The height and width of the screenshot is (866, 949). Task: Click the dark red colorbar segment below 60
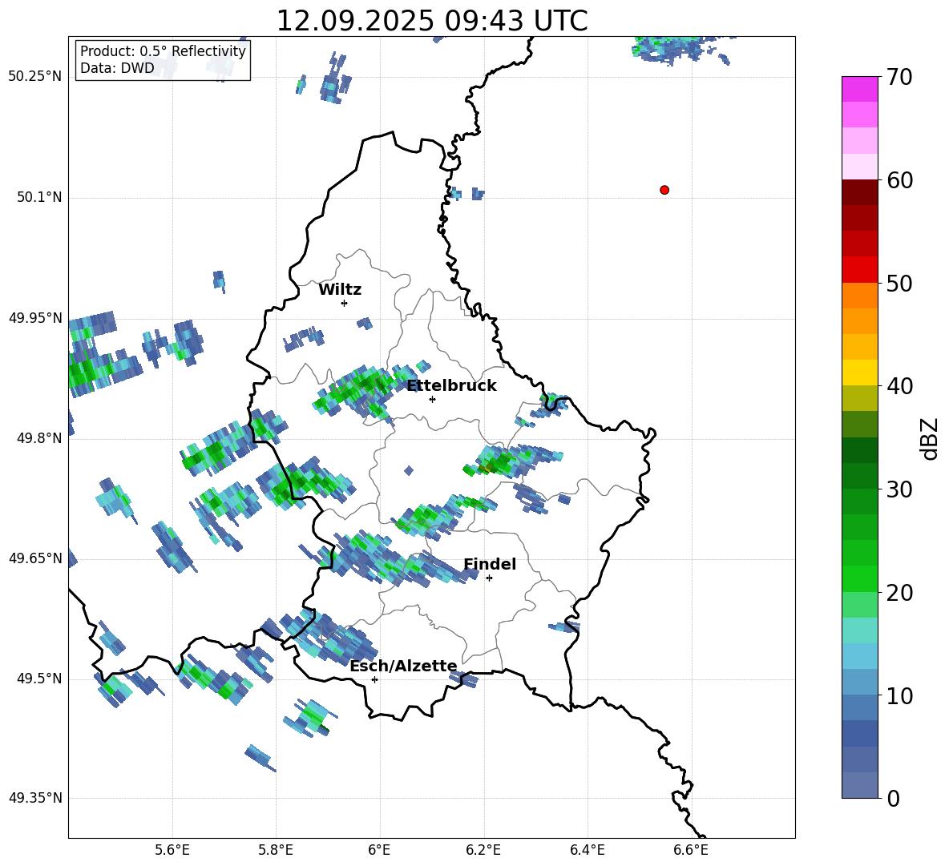[859, 192]
